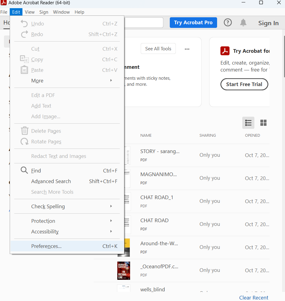Switch to list view icon
285x301 pixels.
[248, 123]
